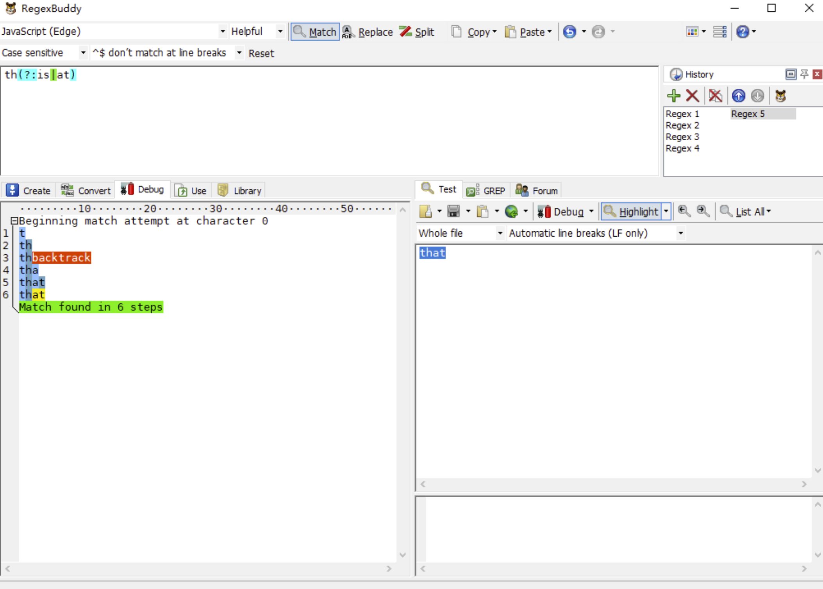Click the Save test file floppy icon
Screen dimensions: 823x589
click(x=453, y=211)
